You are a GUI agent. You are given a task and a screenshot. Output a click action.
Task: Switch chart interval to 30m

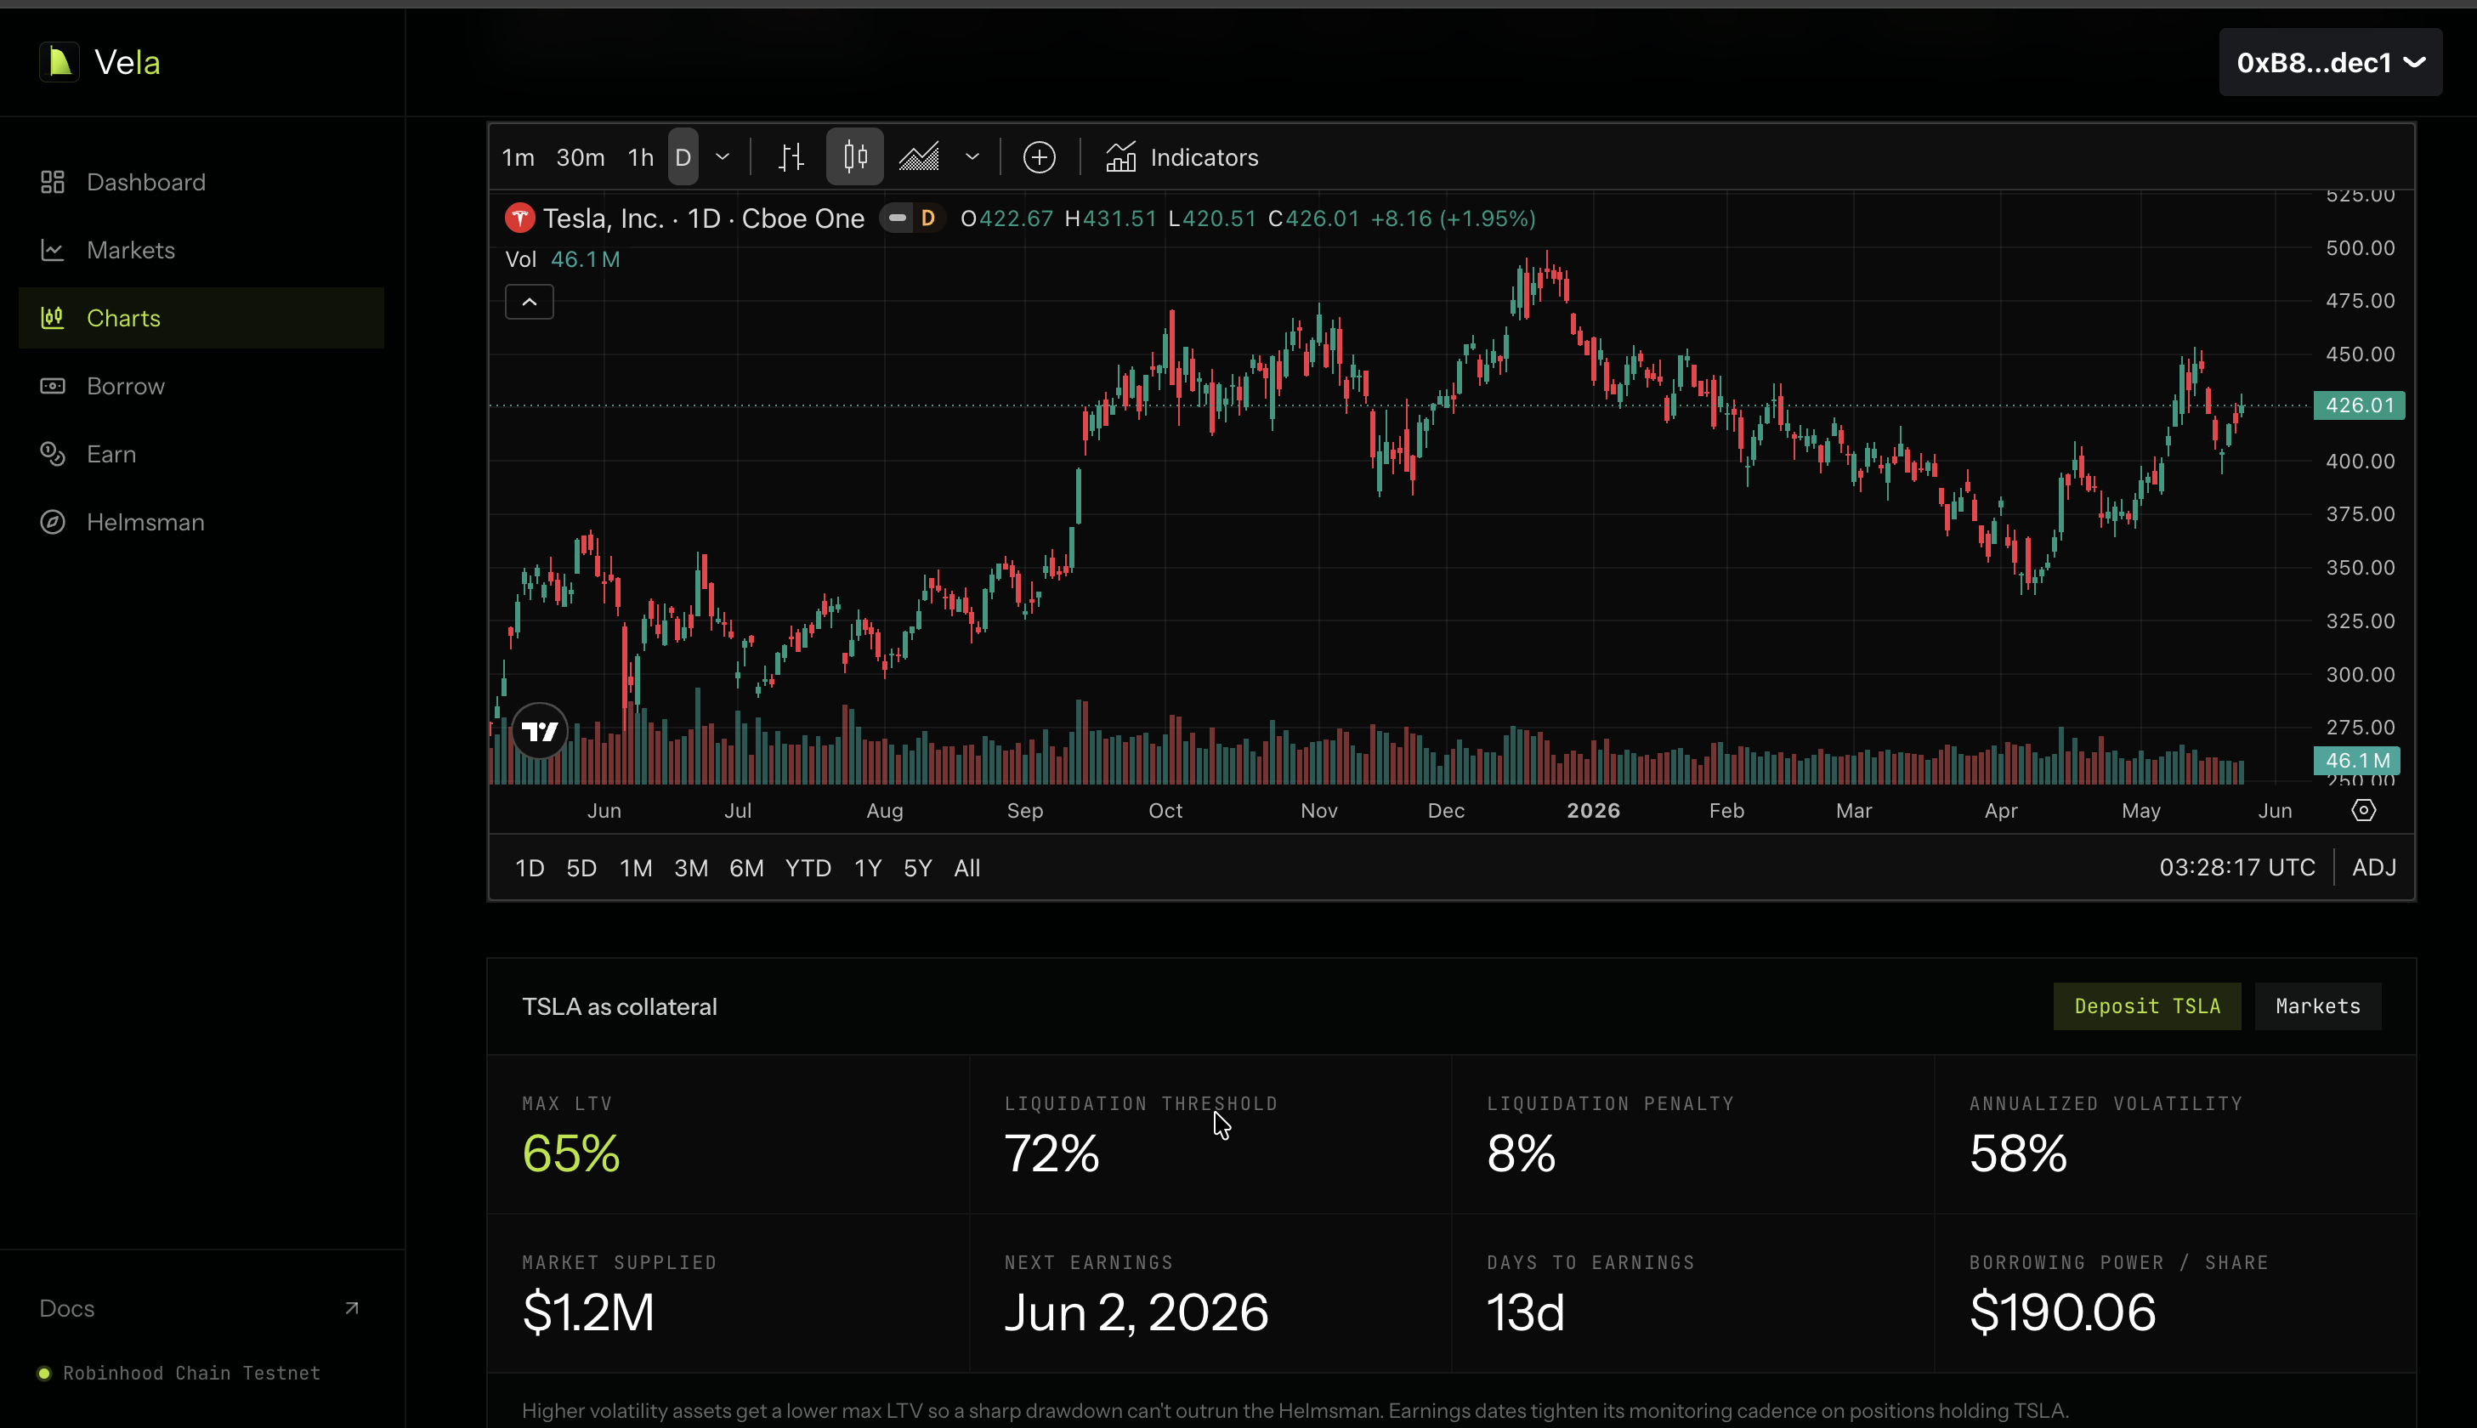click(x=581, y=158)
